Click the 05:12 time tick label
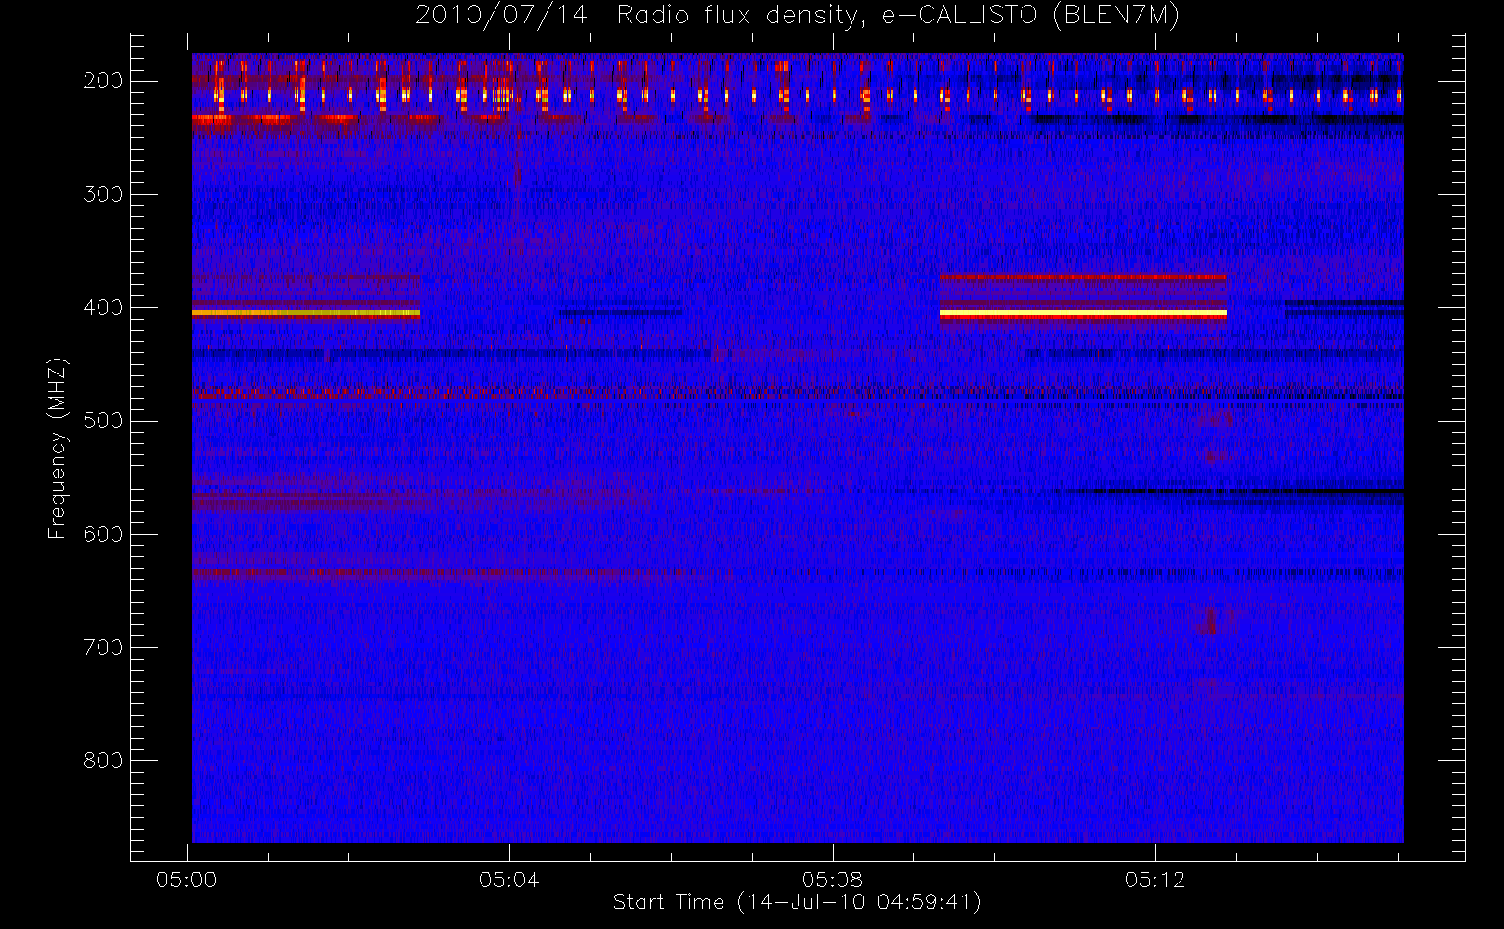The width and height of the screenshot is (1504, 929). tap(1154, 880)
